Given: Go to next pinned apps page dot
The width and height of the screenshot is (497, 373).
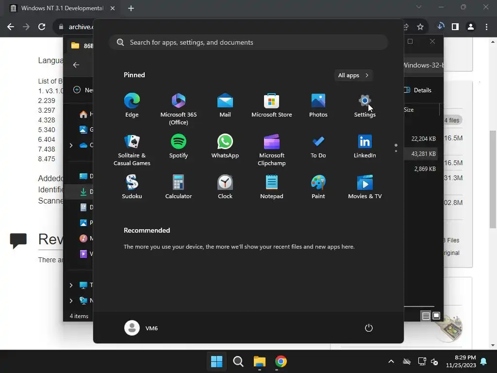Looking at the screenshot, I should tap(396, 151).
